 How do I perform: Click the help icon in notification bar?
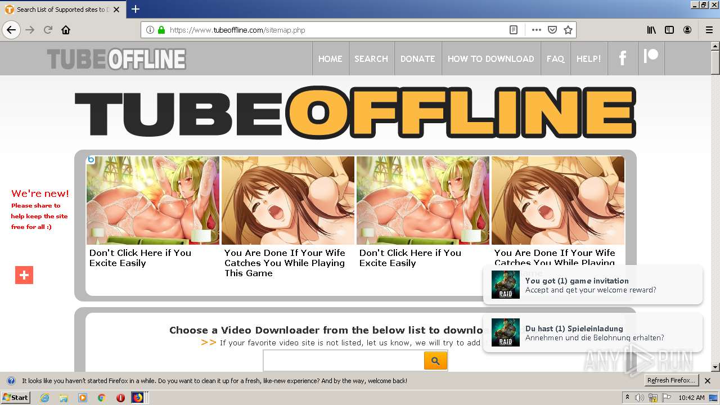pos(11,381)
